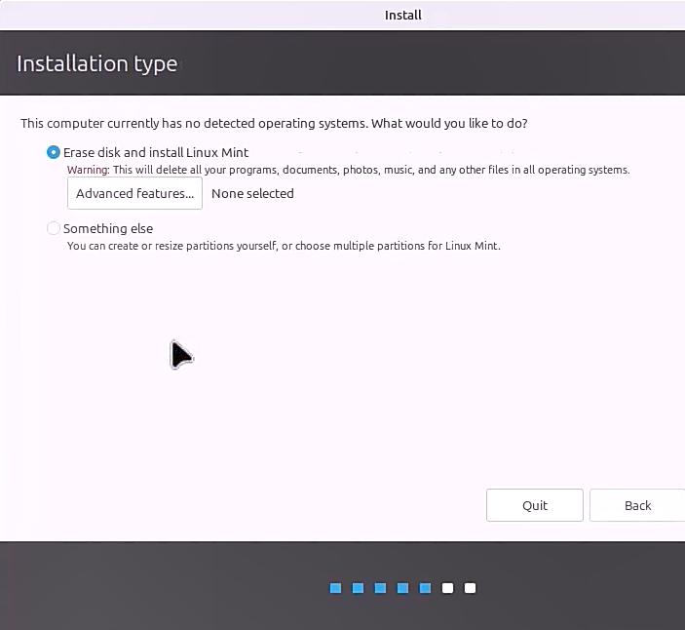Choose the Something else radio button
The width and height of the screenshot is (685, 630).
(54, 228)
